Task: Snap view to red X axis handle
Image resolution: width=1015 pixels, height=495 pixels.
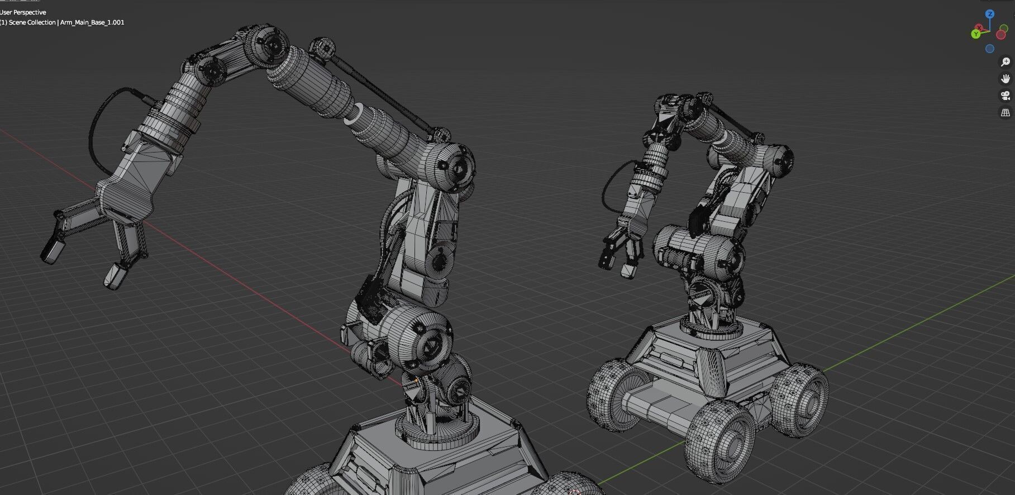Action: coord(979,27)
